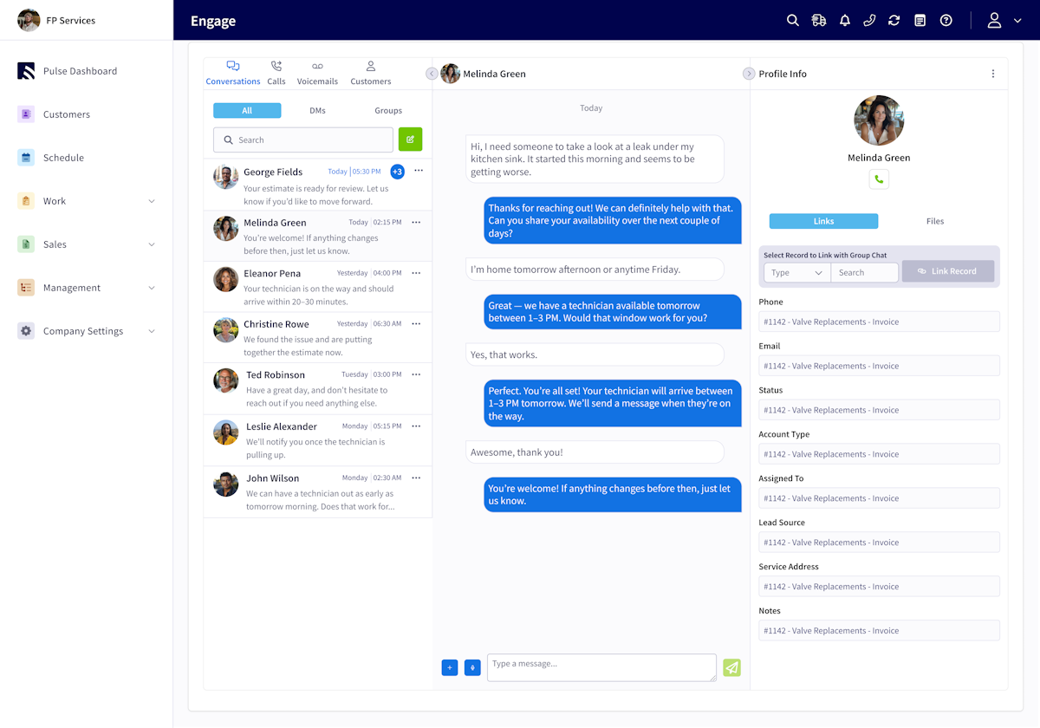Open options menu for Leslie Alexander conversation
The image size is (1040, 728).
click(416, 426)
